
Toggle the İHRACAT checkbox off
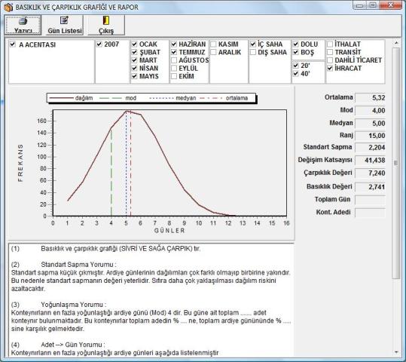click(x=330, y=68)
